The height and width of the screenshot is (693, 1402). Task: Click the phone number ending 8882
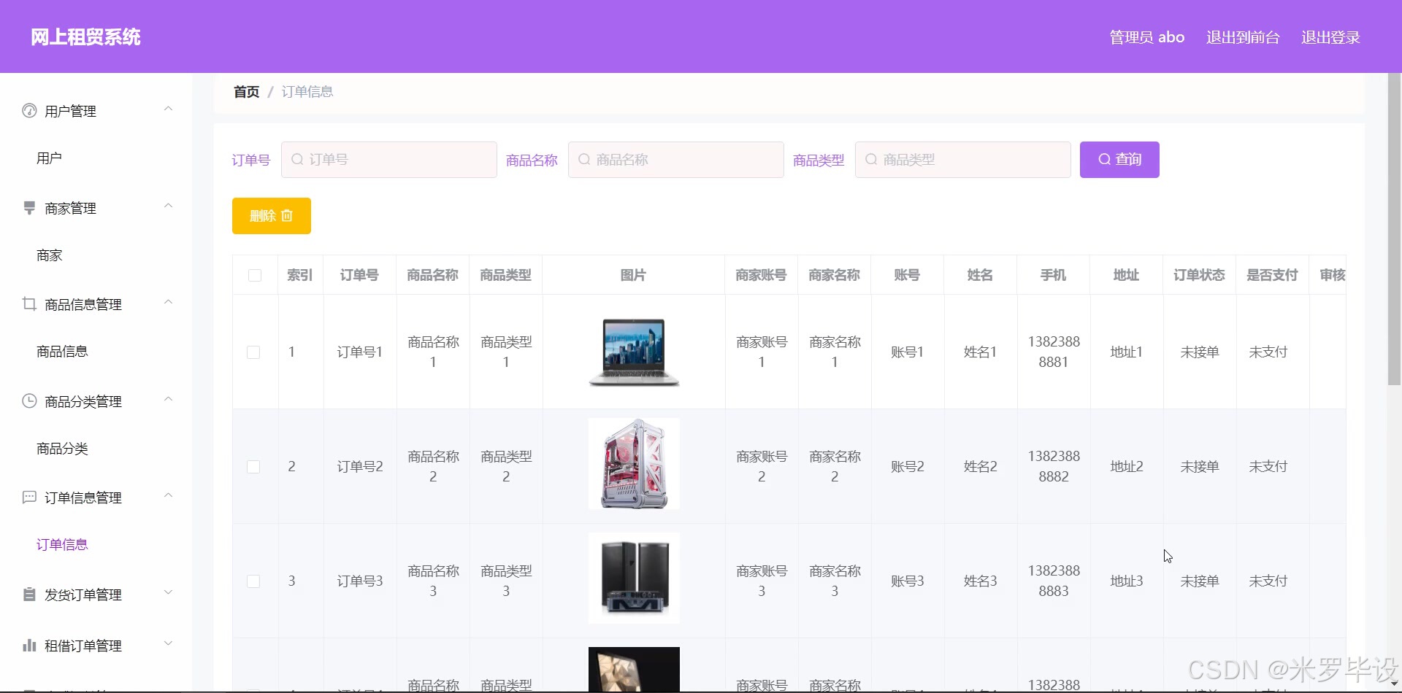(x=1054, y=466)
